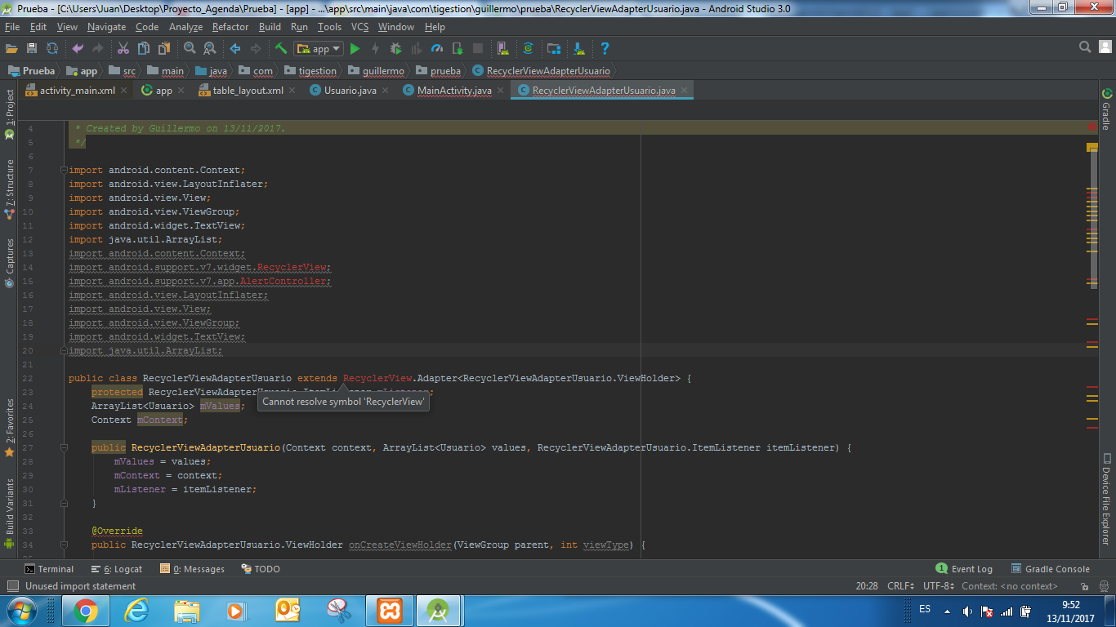Open the Build menu
1116x627 pixels.
tap(270, 27)
